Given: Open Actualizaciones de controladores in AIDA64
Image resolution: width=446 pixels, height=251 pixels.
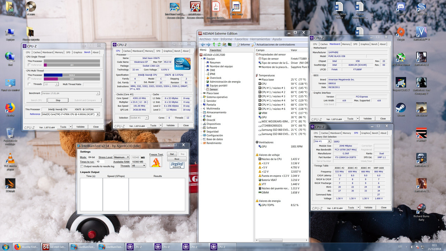Looking at the screenshot, I should [273, 45].
